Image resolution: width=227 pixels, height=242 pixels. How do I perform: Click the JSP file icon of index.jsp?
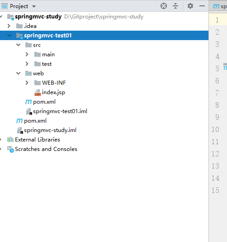(x=38, y=92)
